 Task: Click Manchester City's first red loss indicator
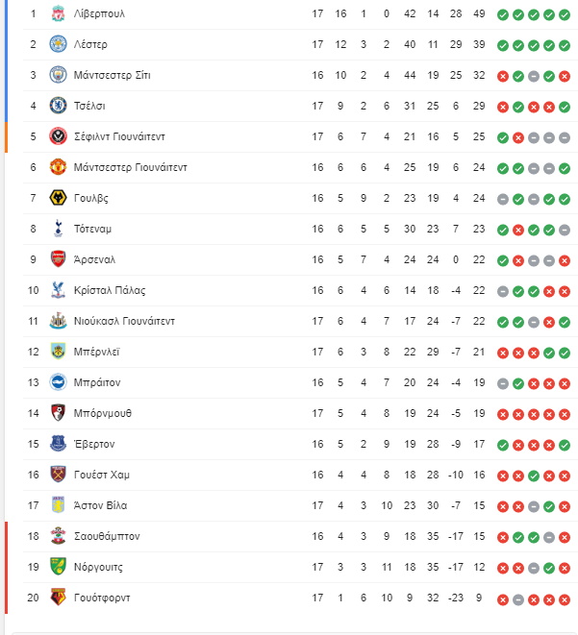pyautogui.click(x=503, y=76)
